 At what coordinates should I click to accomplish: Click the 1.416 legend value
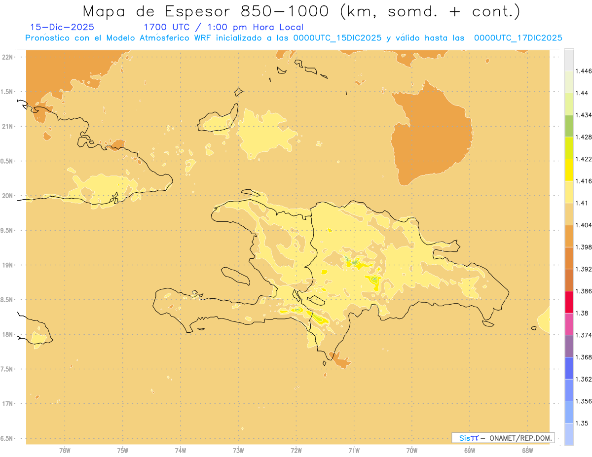[584, 181]
